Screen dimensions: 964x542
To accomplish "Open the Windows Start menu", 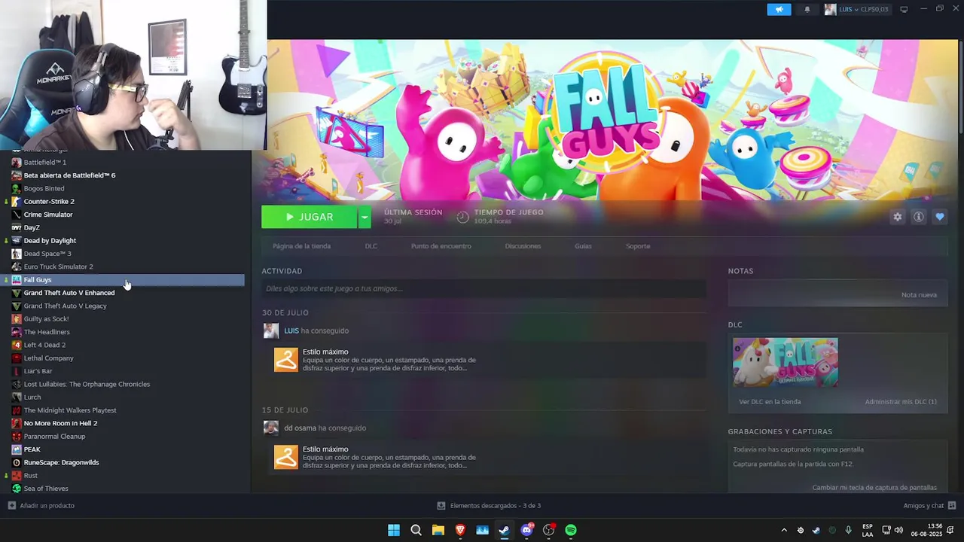I will click(x=394, y=530).
